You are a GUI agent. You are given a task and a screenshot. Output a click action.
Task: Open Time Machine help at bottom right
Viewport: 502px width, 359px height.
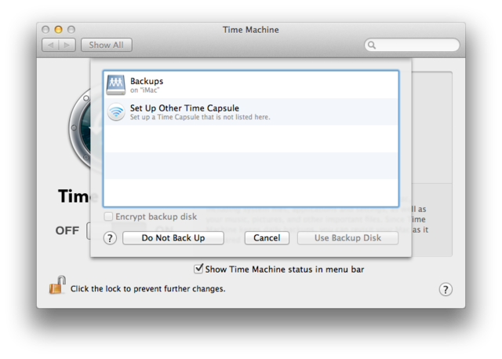point(446,289)
